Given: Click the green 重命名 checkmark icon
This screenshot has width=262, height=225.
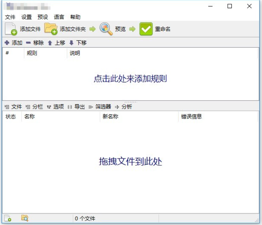Looking at the screenshot, I should [x=146, y=29].
